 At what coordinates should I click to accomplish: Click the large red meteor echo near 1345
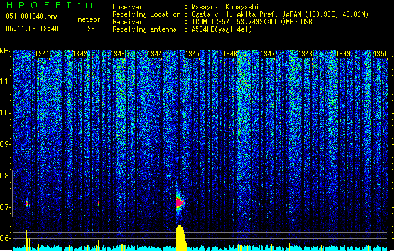pos(180,203)
